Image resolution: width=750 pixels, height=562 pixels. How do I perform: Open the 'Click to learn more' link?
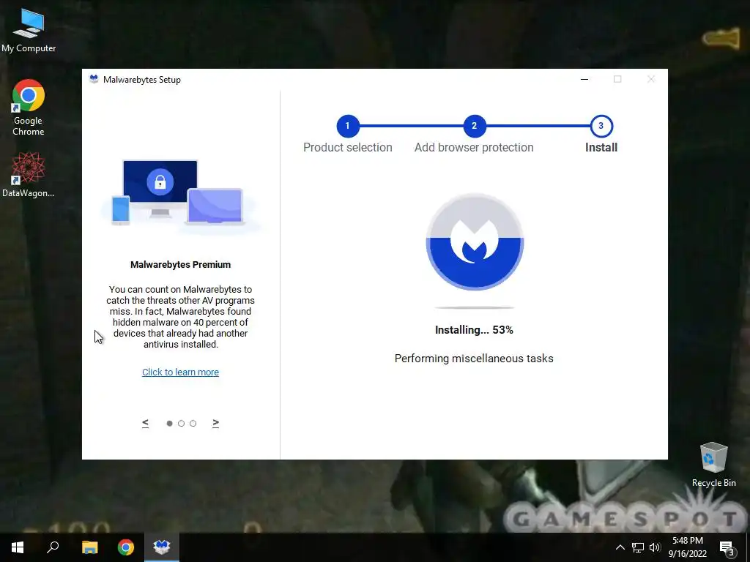(180, 372)
